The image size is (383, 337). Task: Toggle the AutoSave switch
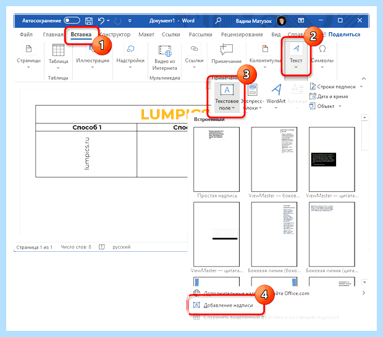point(72,20)
